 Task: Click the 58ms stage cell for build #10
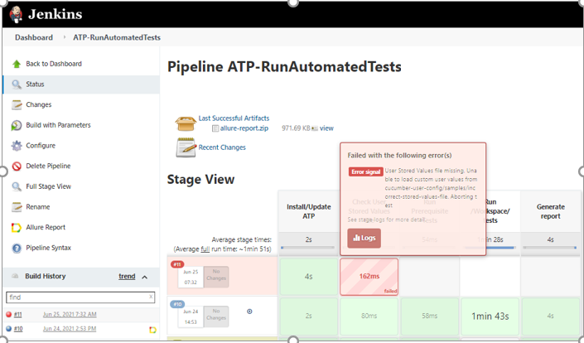tap(429, 316)
